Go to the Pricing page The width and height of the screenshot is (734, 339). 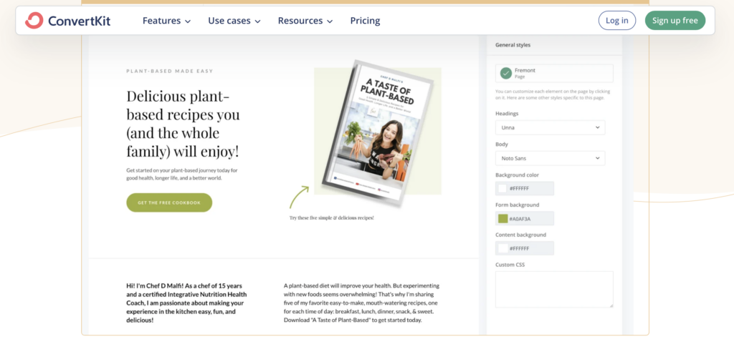[x=365, y=21]
